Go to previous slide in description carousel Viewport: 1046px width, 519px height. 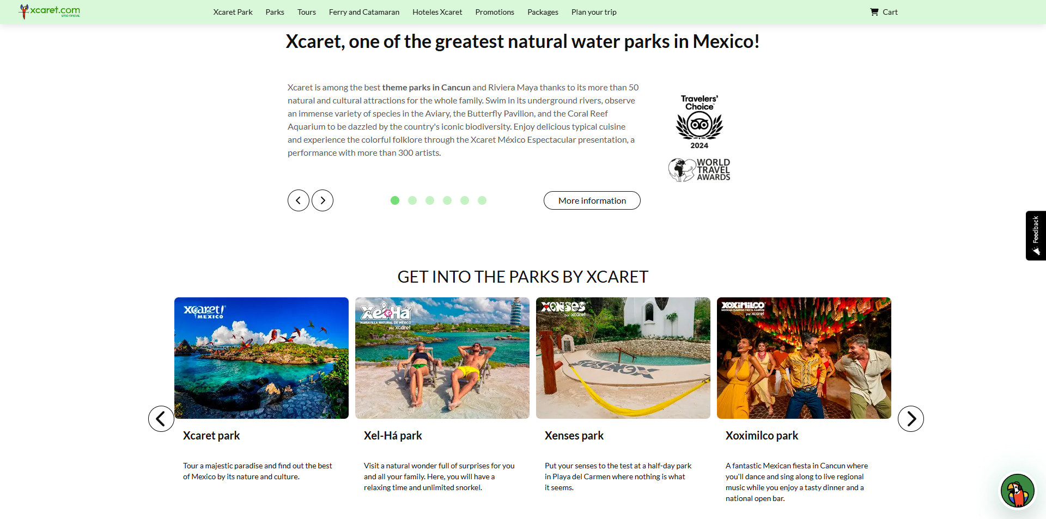pyautogui.click(x=299, y=200)
